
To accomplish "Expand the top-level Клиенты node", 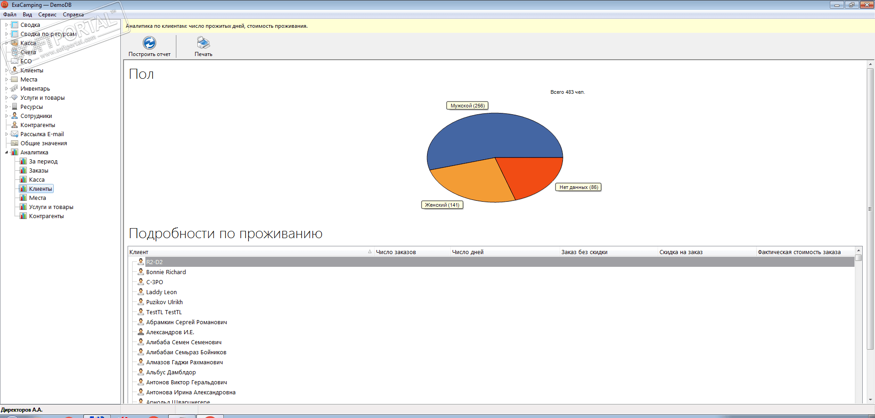I will [6, 70].
